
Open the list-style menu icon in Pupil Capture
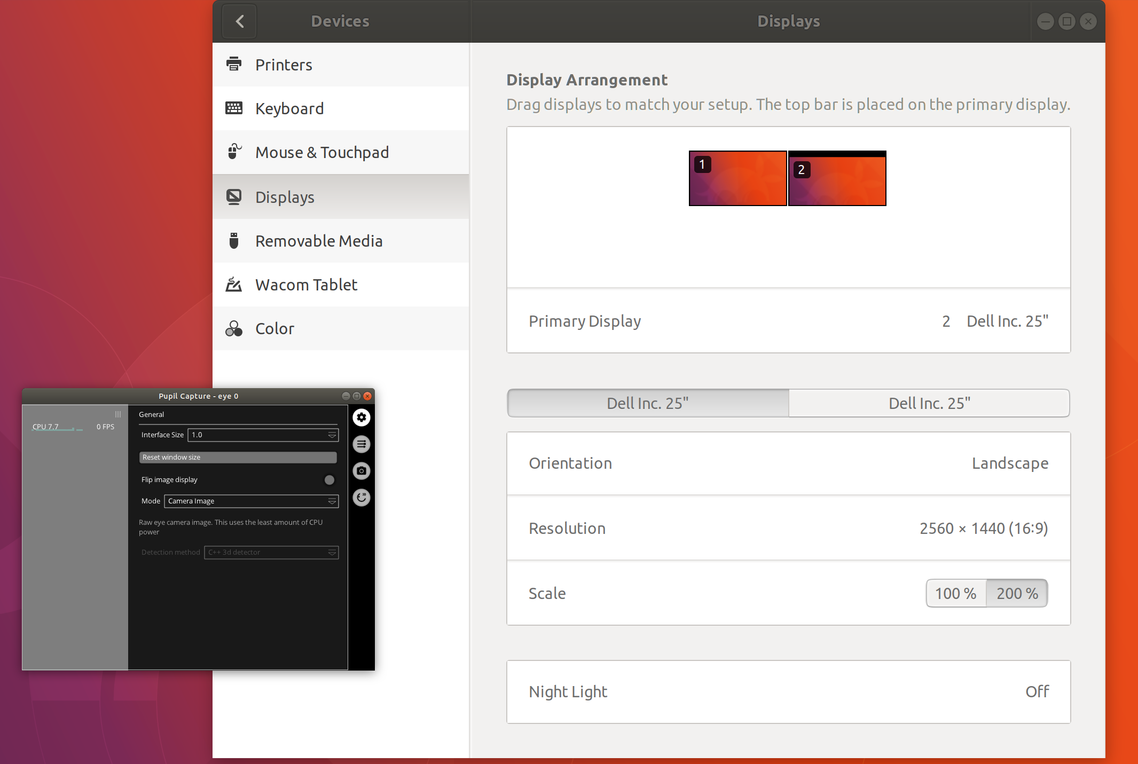click(362, 444)
